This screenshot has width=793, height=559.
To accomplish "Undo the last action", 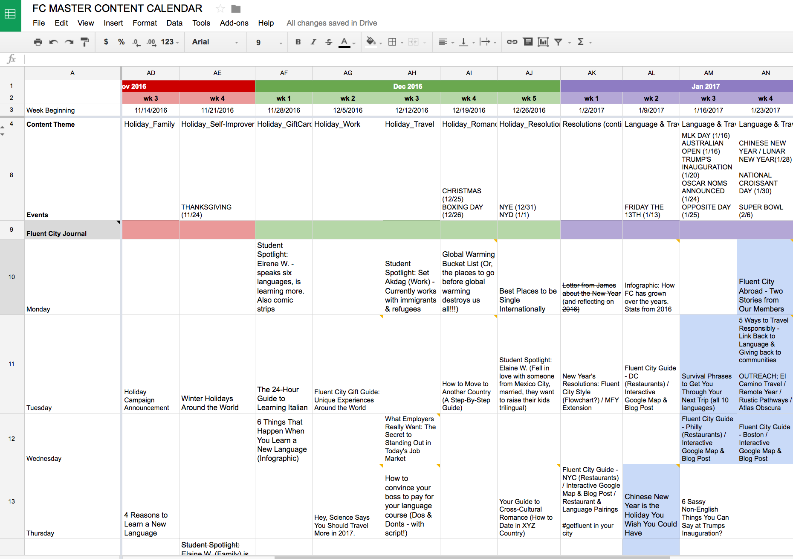I will click(x=53, y=42).
